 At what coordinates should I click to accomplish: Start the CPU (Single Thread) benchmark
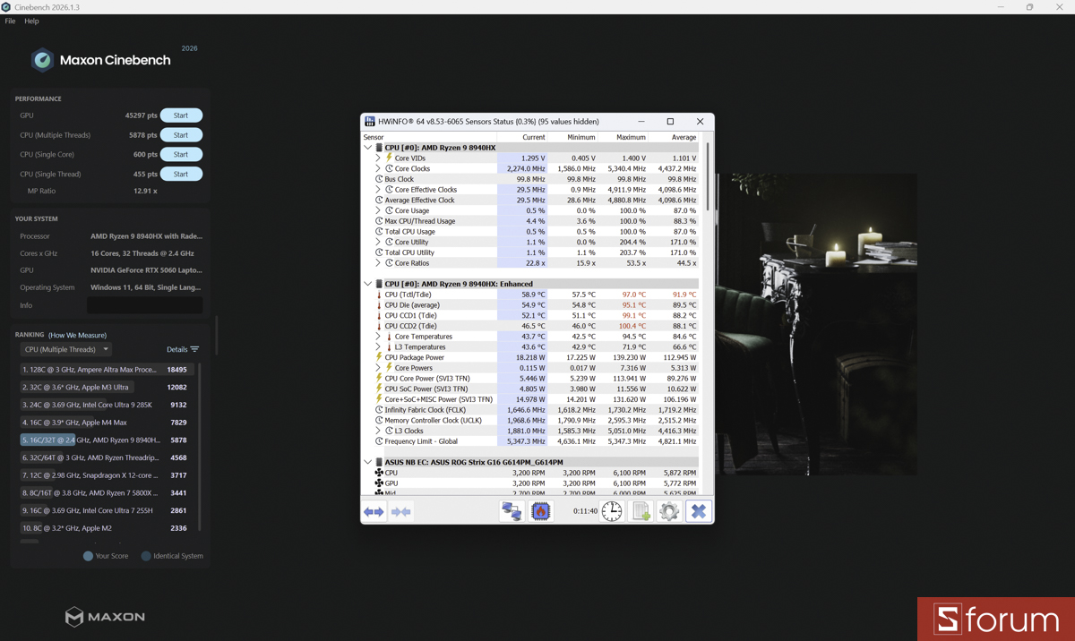point(181,175)
